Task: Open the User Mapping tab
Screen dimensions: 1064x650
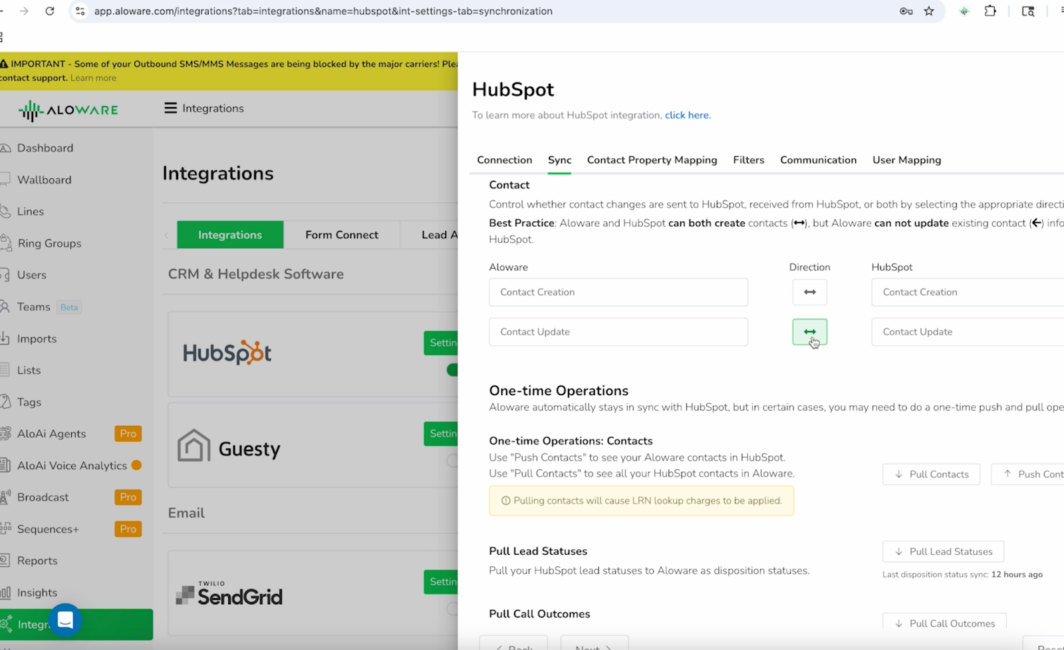Action: click(x=906, y=160)
